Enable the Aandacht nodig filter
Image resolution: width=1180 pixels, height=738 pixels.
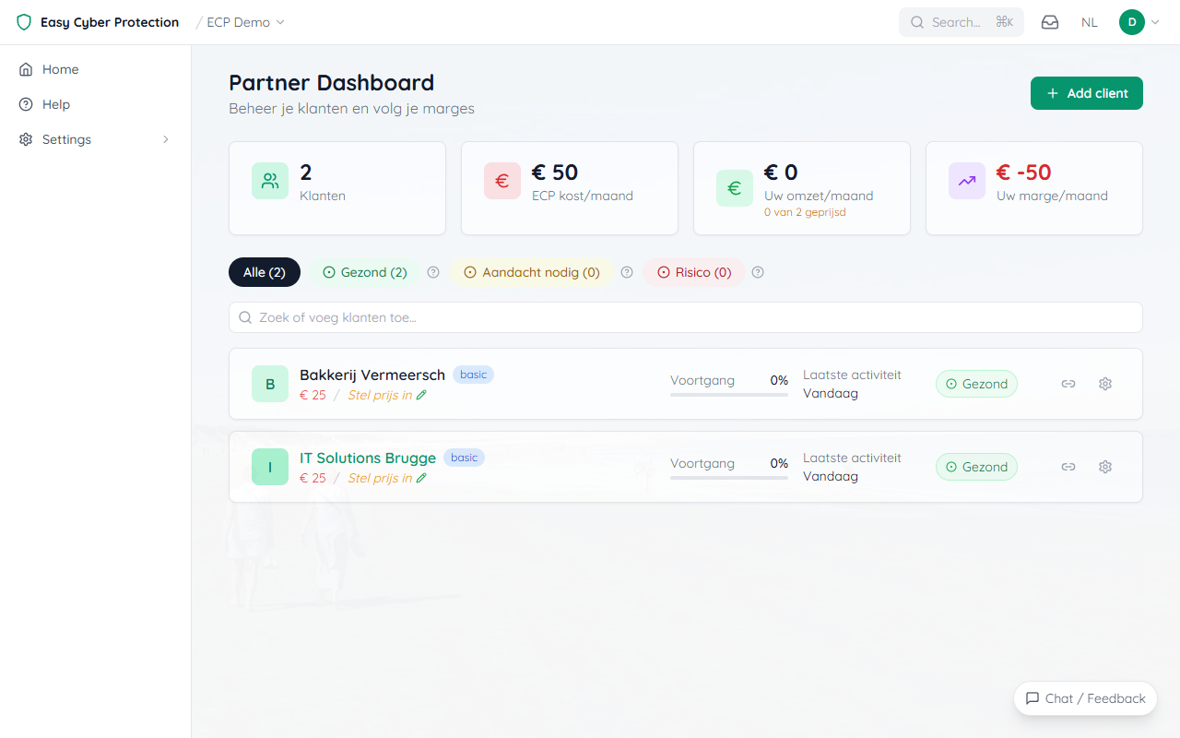(x=532, y=272)
